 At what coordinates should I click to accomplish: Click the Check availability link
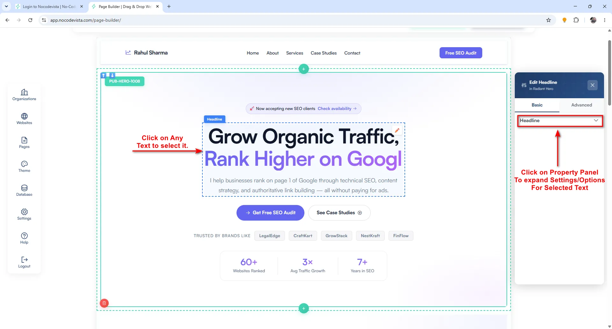[337, 109]
